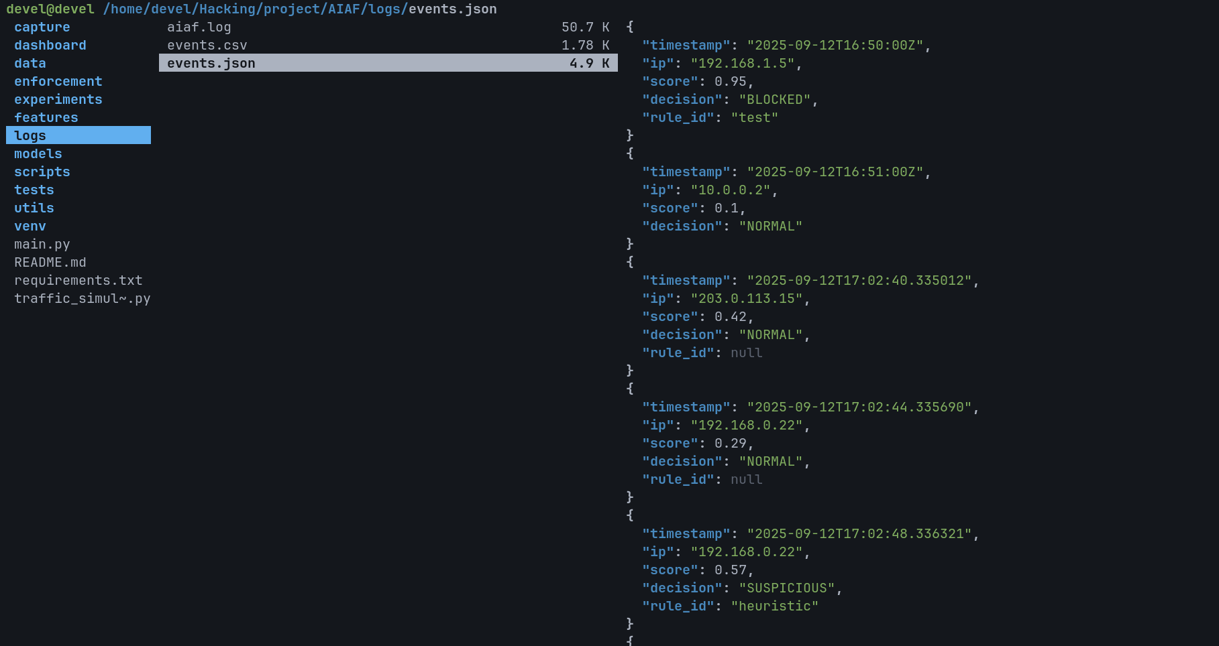Open the tests directory
This screenshot has width=1219, height=646.
pyautogui.click(x=34, y=190)
